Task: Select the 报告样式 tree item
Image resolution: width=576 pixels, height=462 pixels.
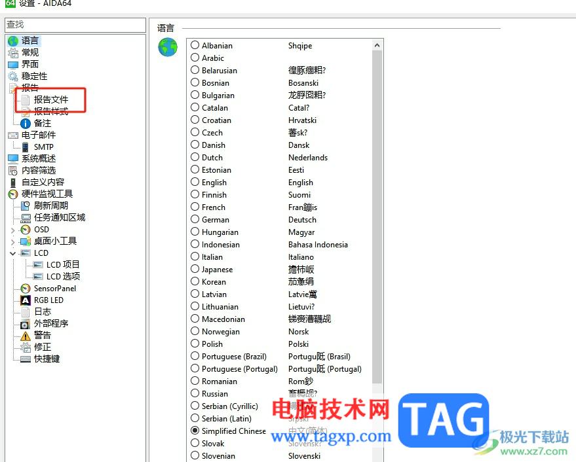Action: point(51,111)
